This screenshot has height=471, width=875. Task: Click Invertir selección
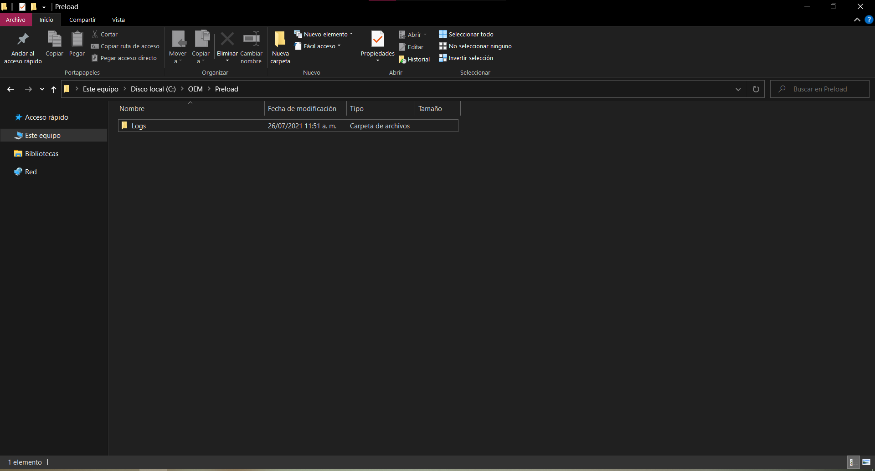(x=466, y=58)
